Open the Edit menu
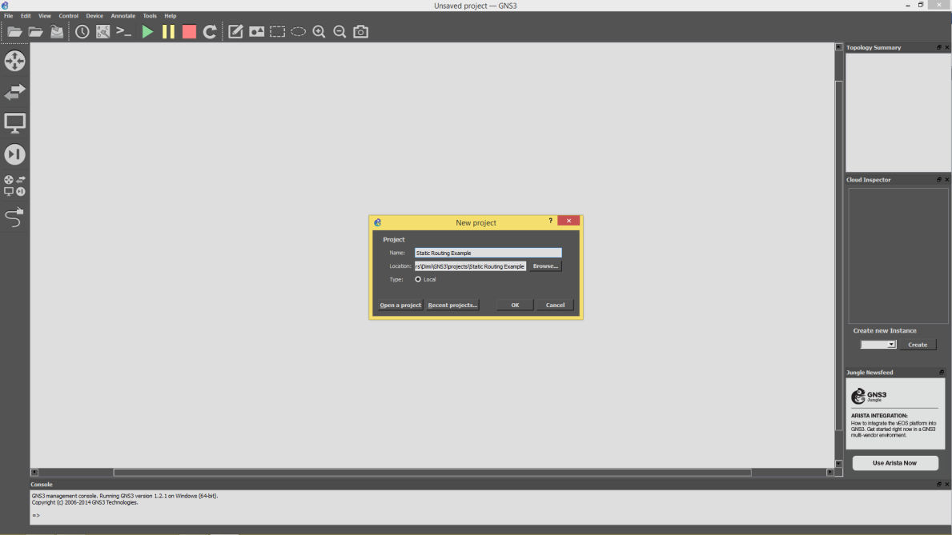 (x=26, y=16)
